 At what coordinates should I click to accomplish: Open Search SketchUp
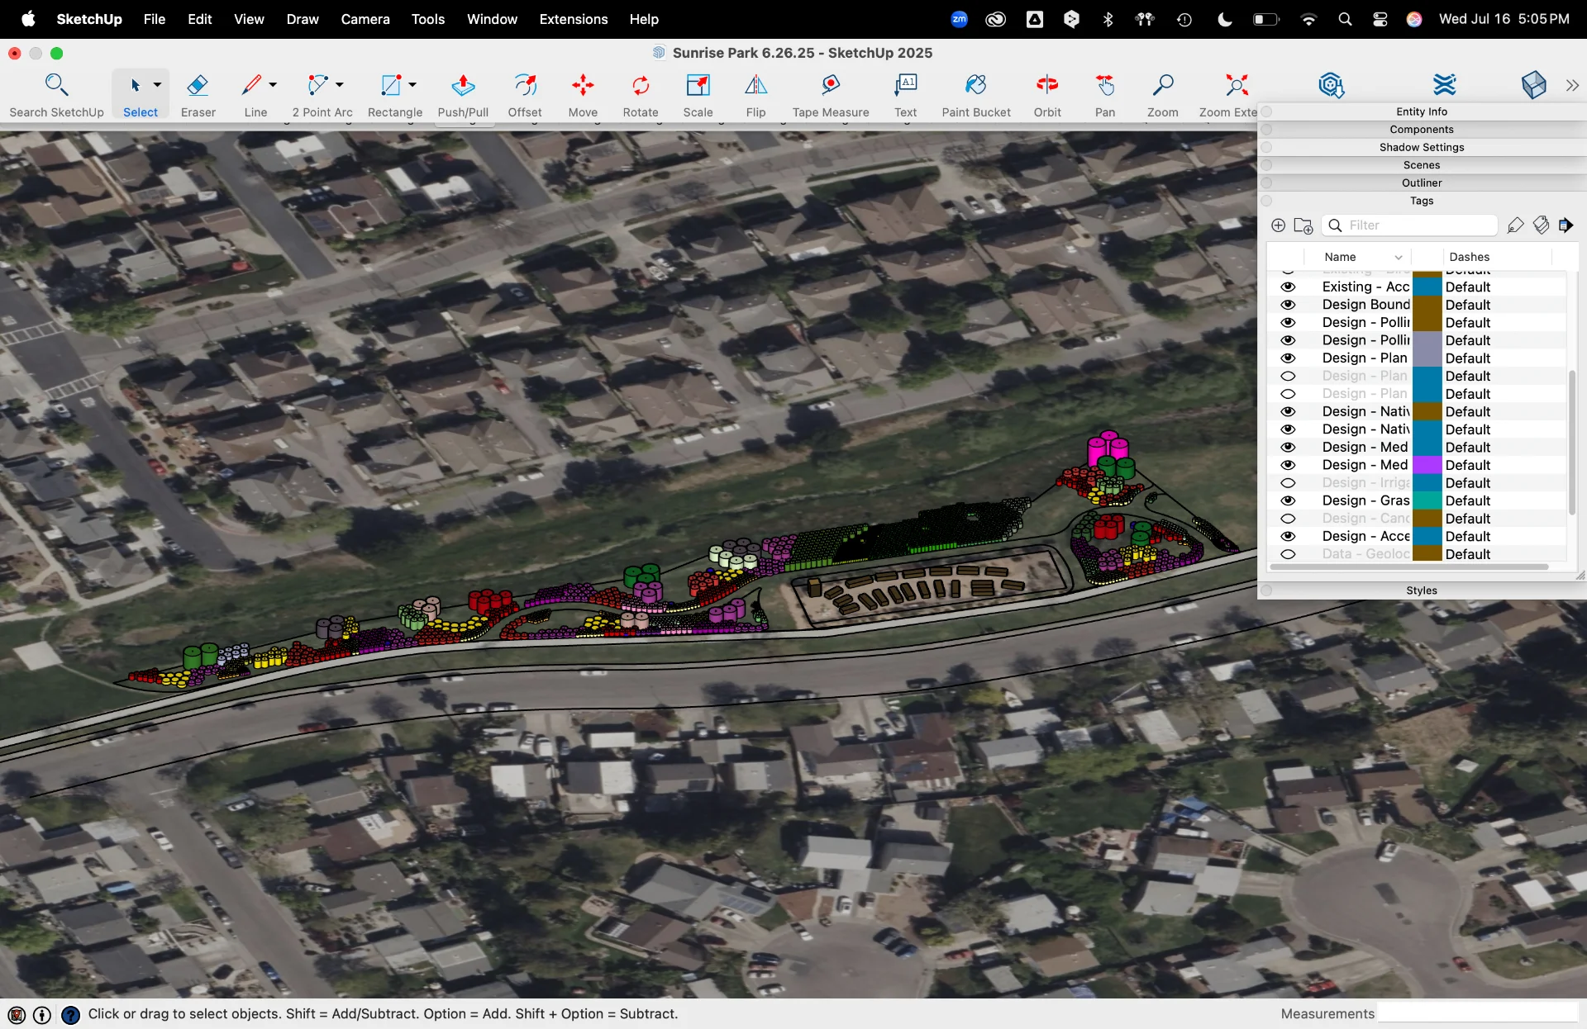56,95
